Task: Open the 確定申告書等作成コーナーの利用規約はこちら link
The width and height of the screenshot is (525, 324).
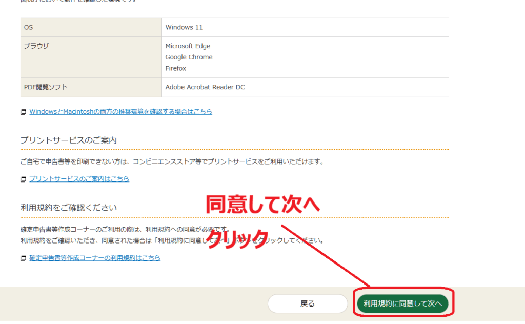Action: 95,258
